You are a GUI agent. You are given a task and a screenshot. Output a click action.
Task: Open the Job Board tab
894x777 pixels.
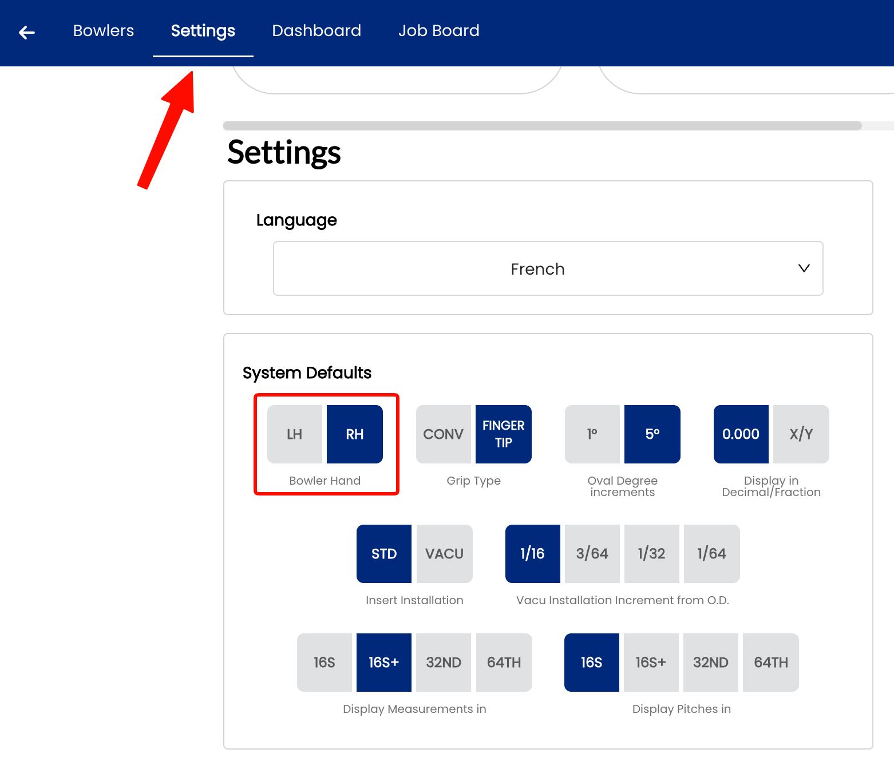point(439,31)
